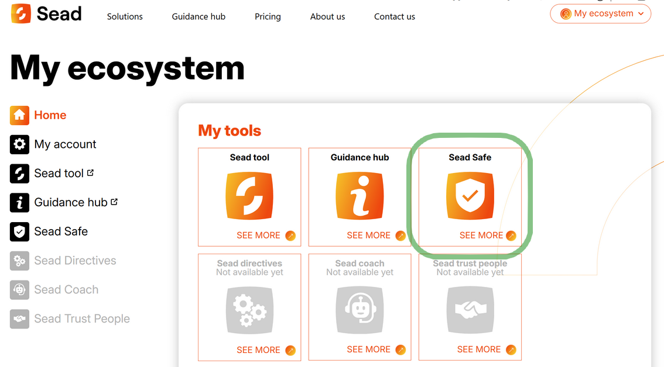Click SEE MORE on Sead tool card
This screenshot has width=664, height=367.
tap(258, 236)
